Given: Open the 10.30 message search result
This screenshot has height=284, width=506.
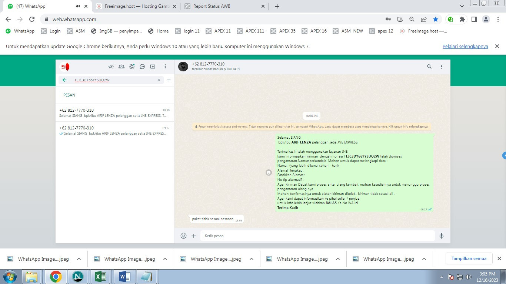Looking at the screenshot, I should [115, 113].
